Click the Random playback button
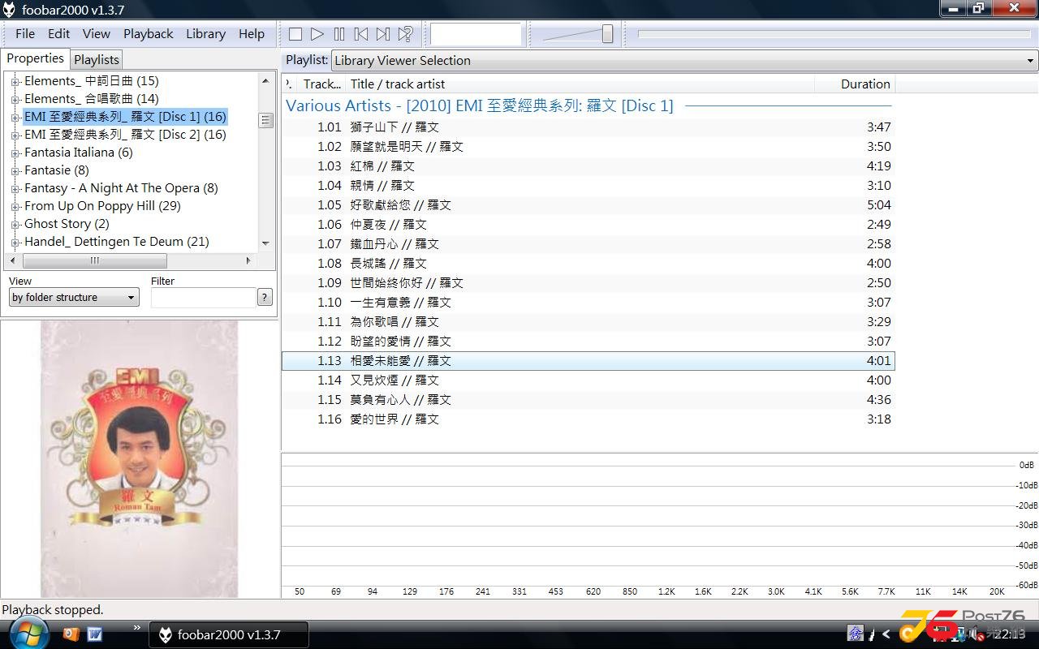Screen dimensions: 1039x649 point(405,34)
